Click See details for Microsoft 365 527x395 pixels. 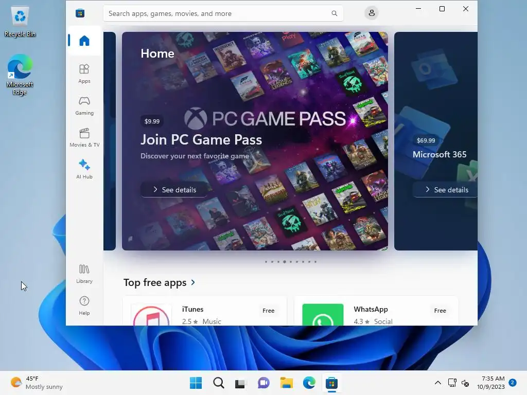(445, 190)
